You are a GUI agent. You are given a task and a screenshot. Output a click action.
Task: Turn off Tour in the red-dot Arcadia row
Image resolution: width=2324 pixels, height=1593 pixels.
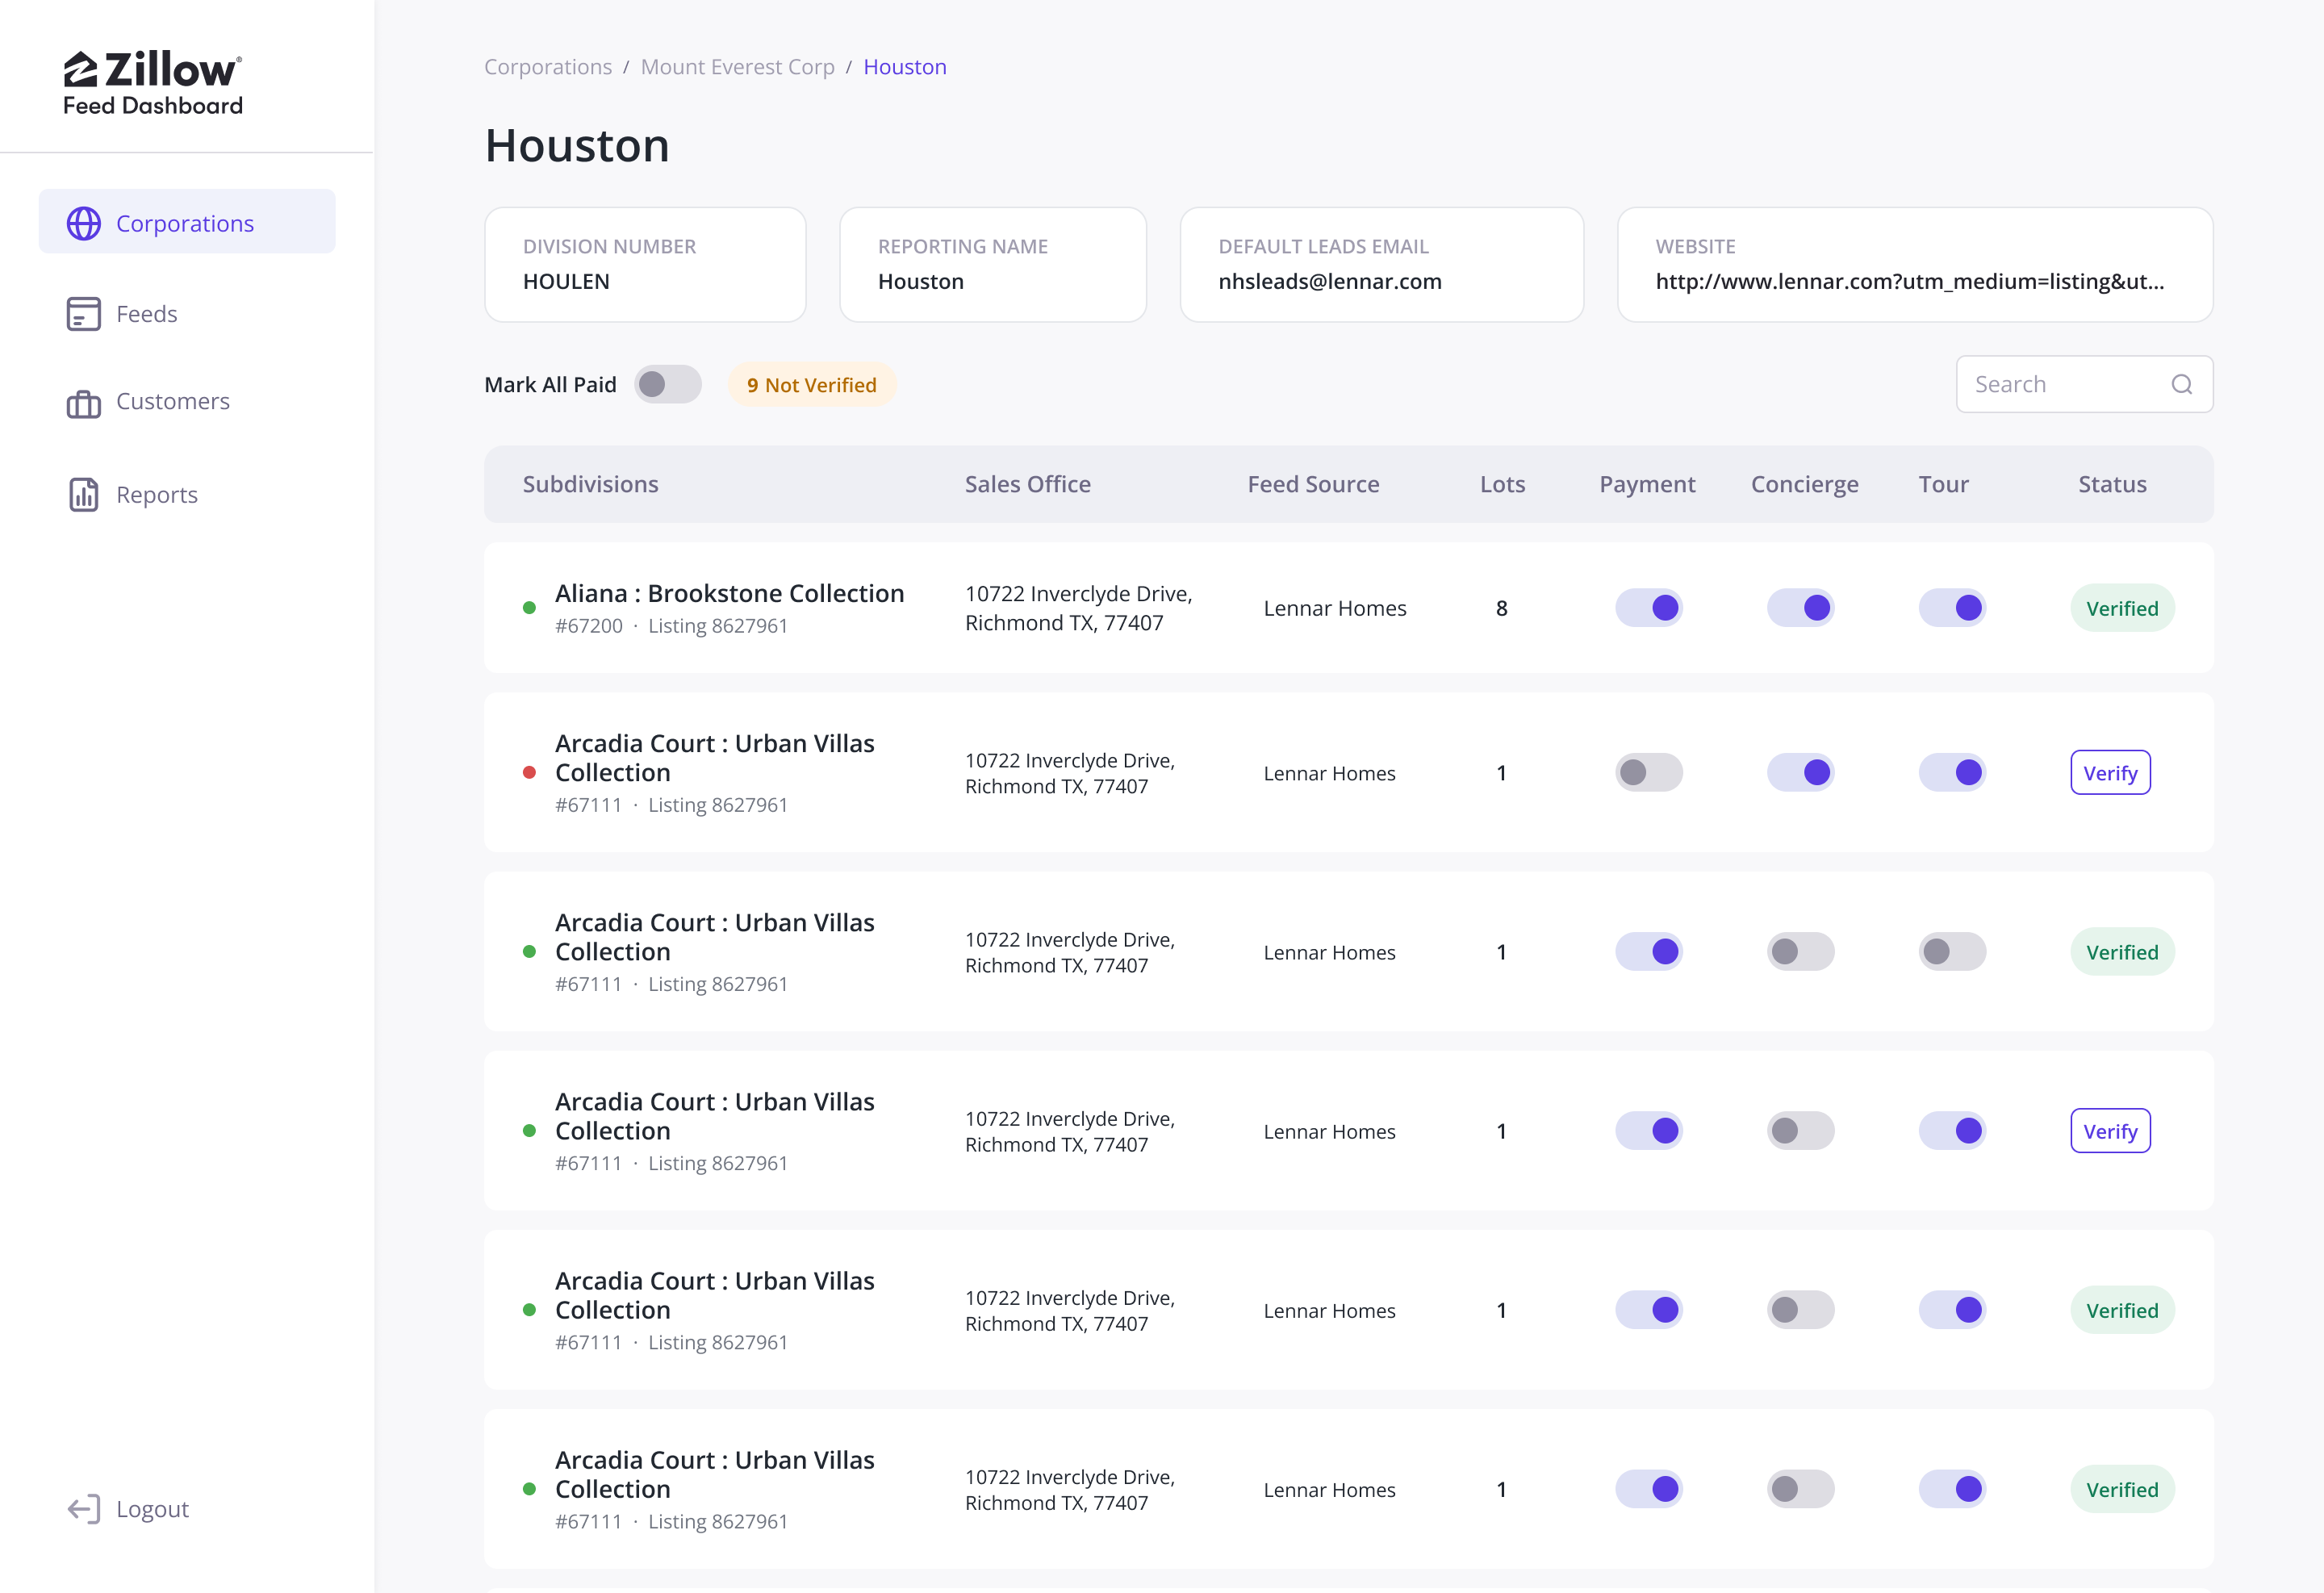point(1952,773)
